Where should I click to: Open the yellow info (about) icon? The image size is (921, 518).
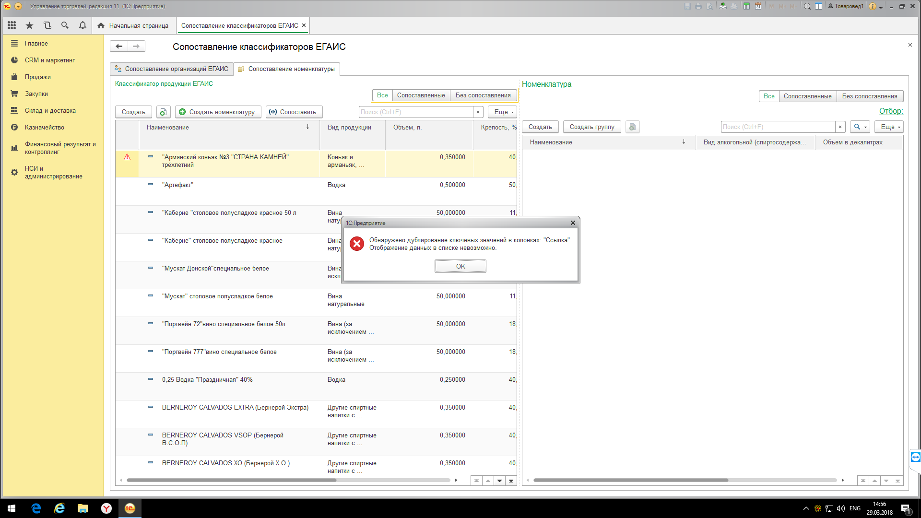pos(873,6)
